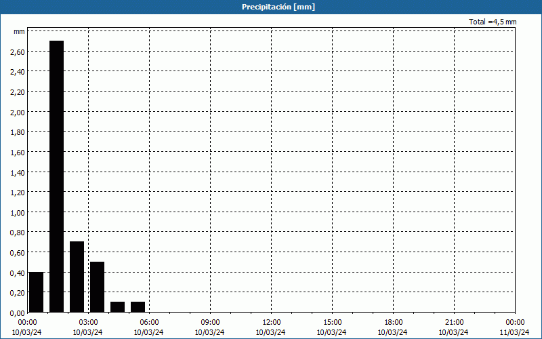This screenshot has width=542, height=339.
Task: Click the 0,60 y-axis label
Action: pos(18,252)
